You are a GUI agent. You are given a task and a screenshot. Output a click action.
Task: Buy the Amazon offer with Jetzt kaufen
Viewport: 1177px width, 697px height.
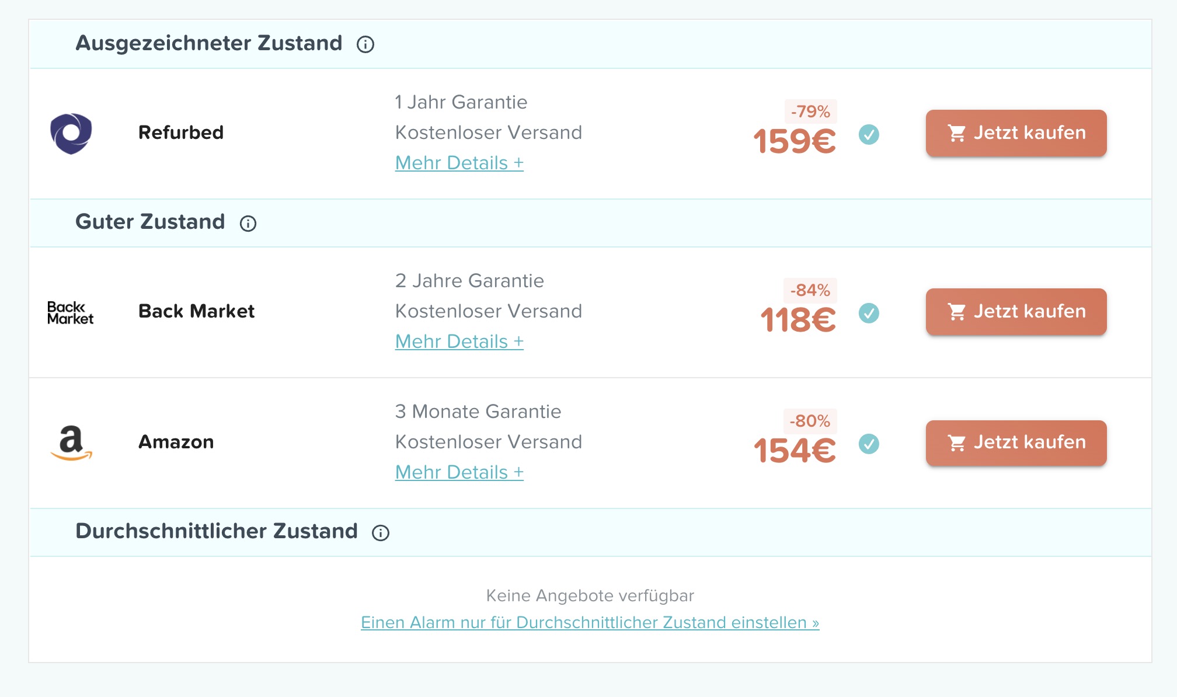pos(1016,443)
